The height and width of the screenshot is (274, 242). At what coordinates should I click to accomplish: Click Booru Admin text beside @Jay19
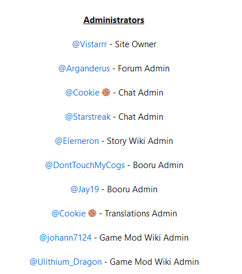[x=132, y=189]
